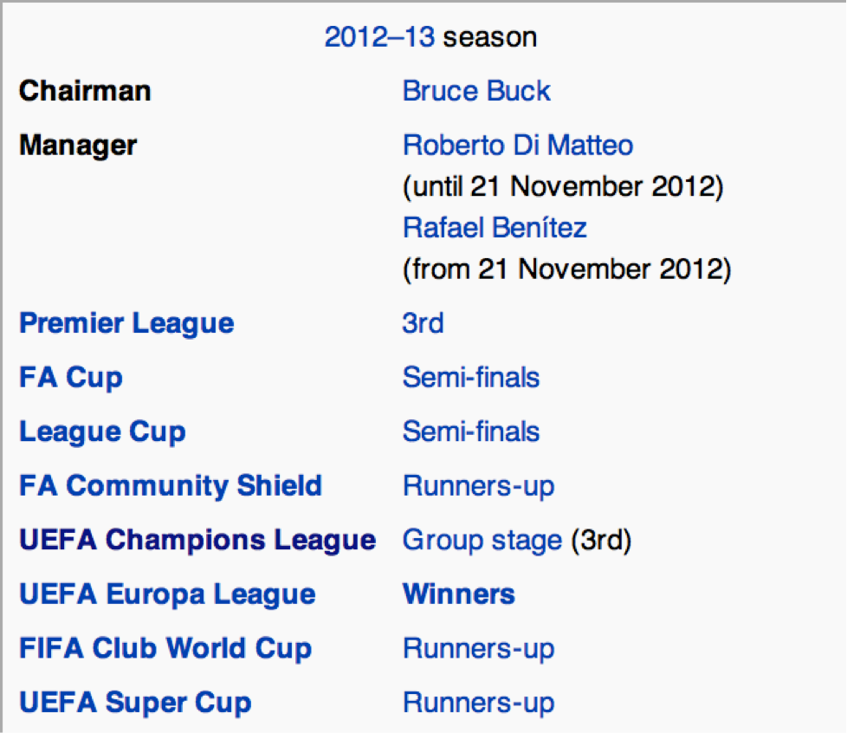
Task: Open the UEFA Champions League link
Action: 197,540
